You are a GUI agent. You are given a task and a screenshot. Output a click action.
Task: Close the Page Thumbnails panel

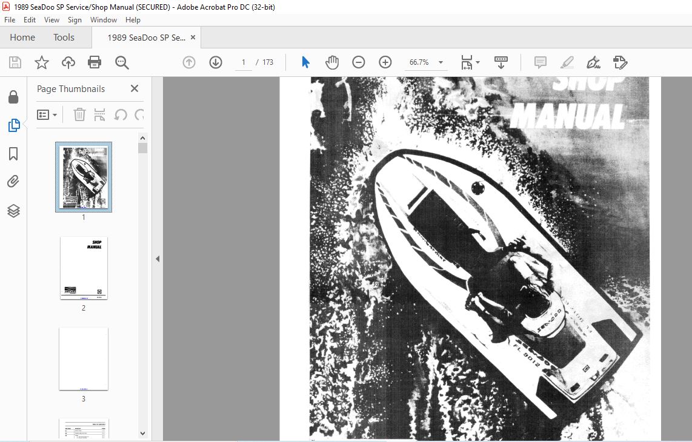click(x=135, y=88)
